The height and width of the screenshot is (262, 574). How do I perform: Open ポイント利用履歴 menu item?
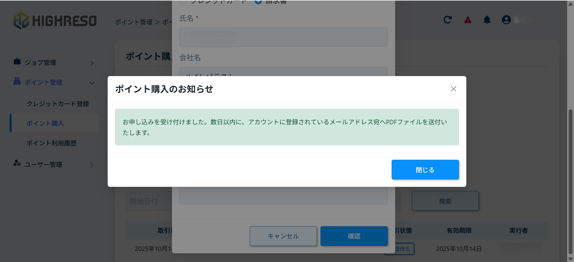51,143
